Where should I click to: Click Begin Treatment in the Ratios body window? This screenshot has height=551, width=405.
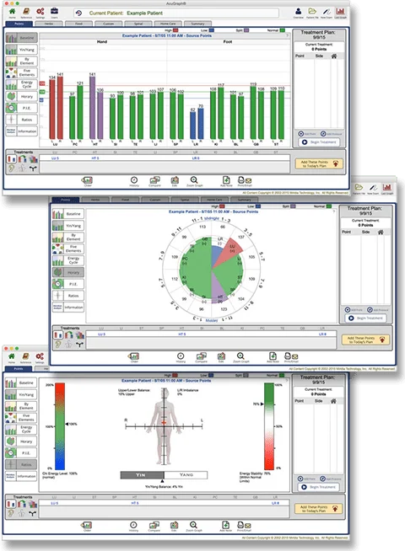pos(319,487)
